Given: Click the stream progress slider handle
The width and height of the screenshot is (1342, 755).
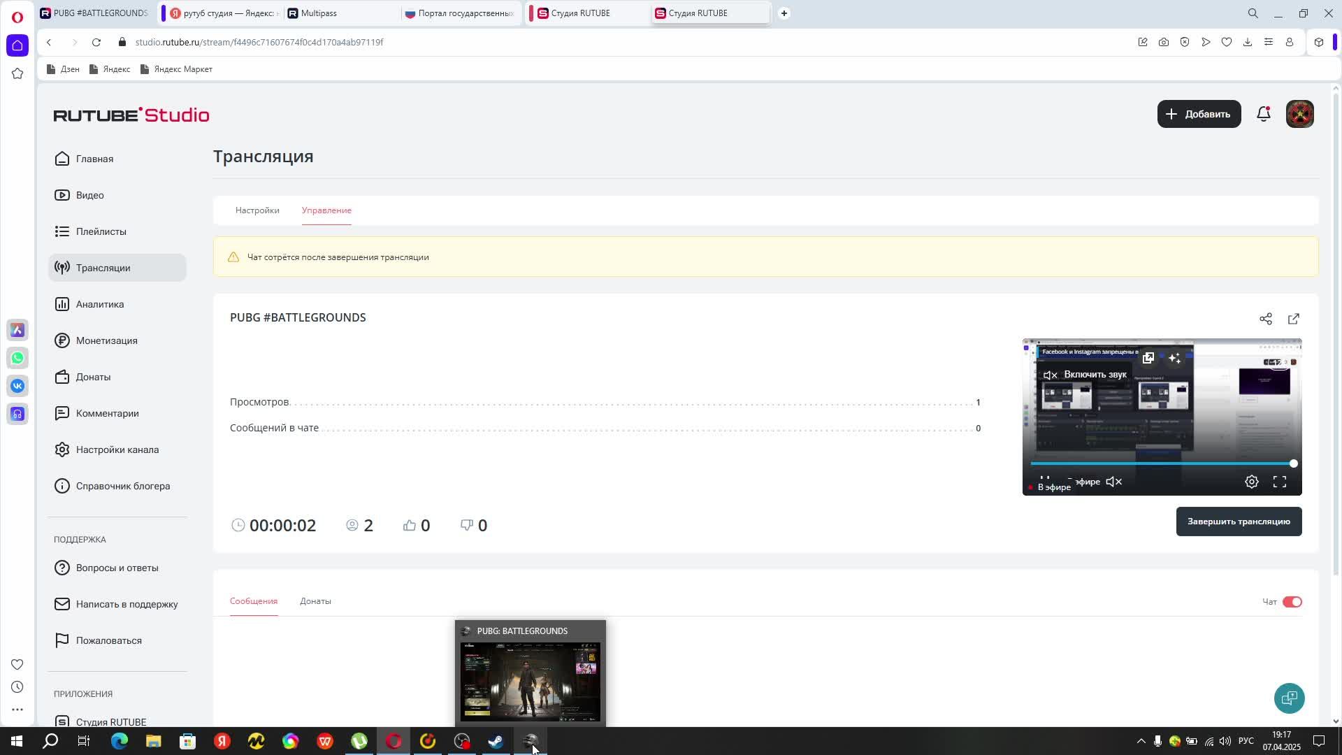Looking at the screenshot, I should tap(1293, 463).
